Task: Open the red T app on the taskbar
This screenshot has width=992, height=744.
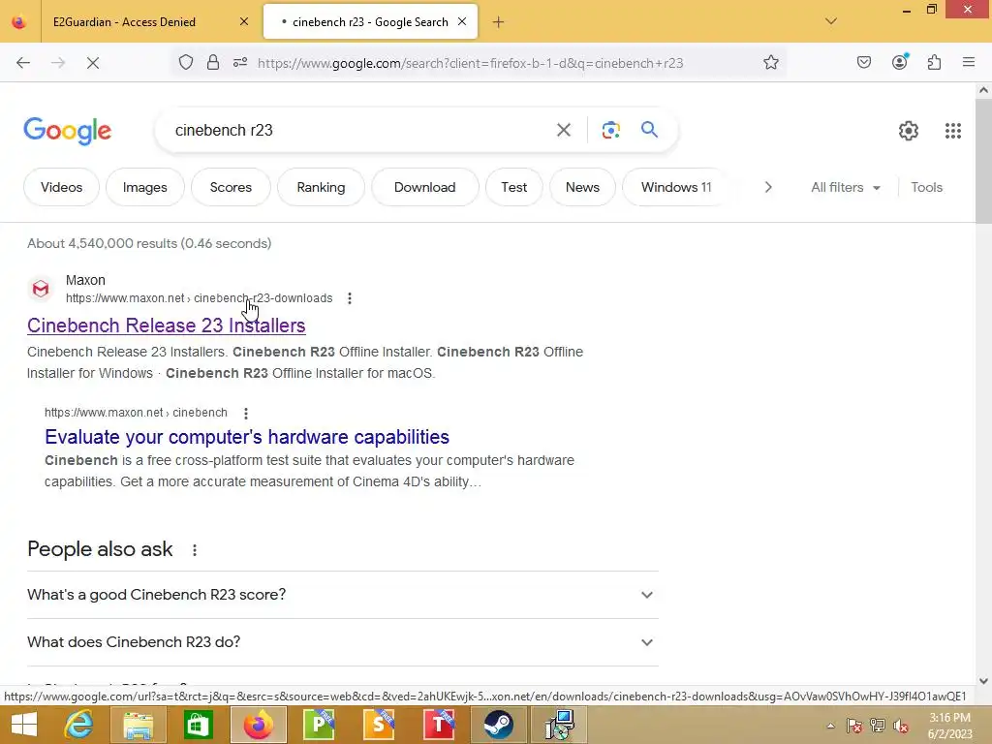Action: (439, 725)
